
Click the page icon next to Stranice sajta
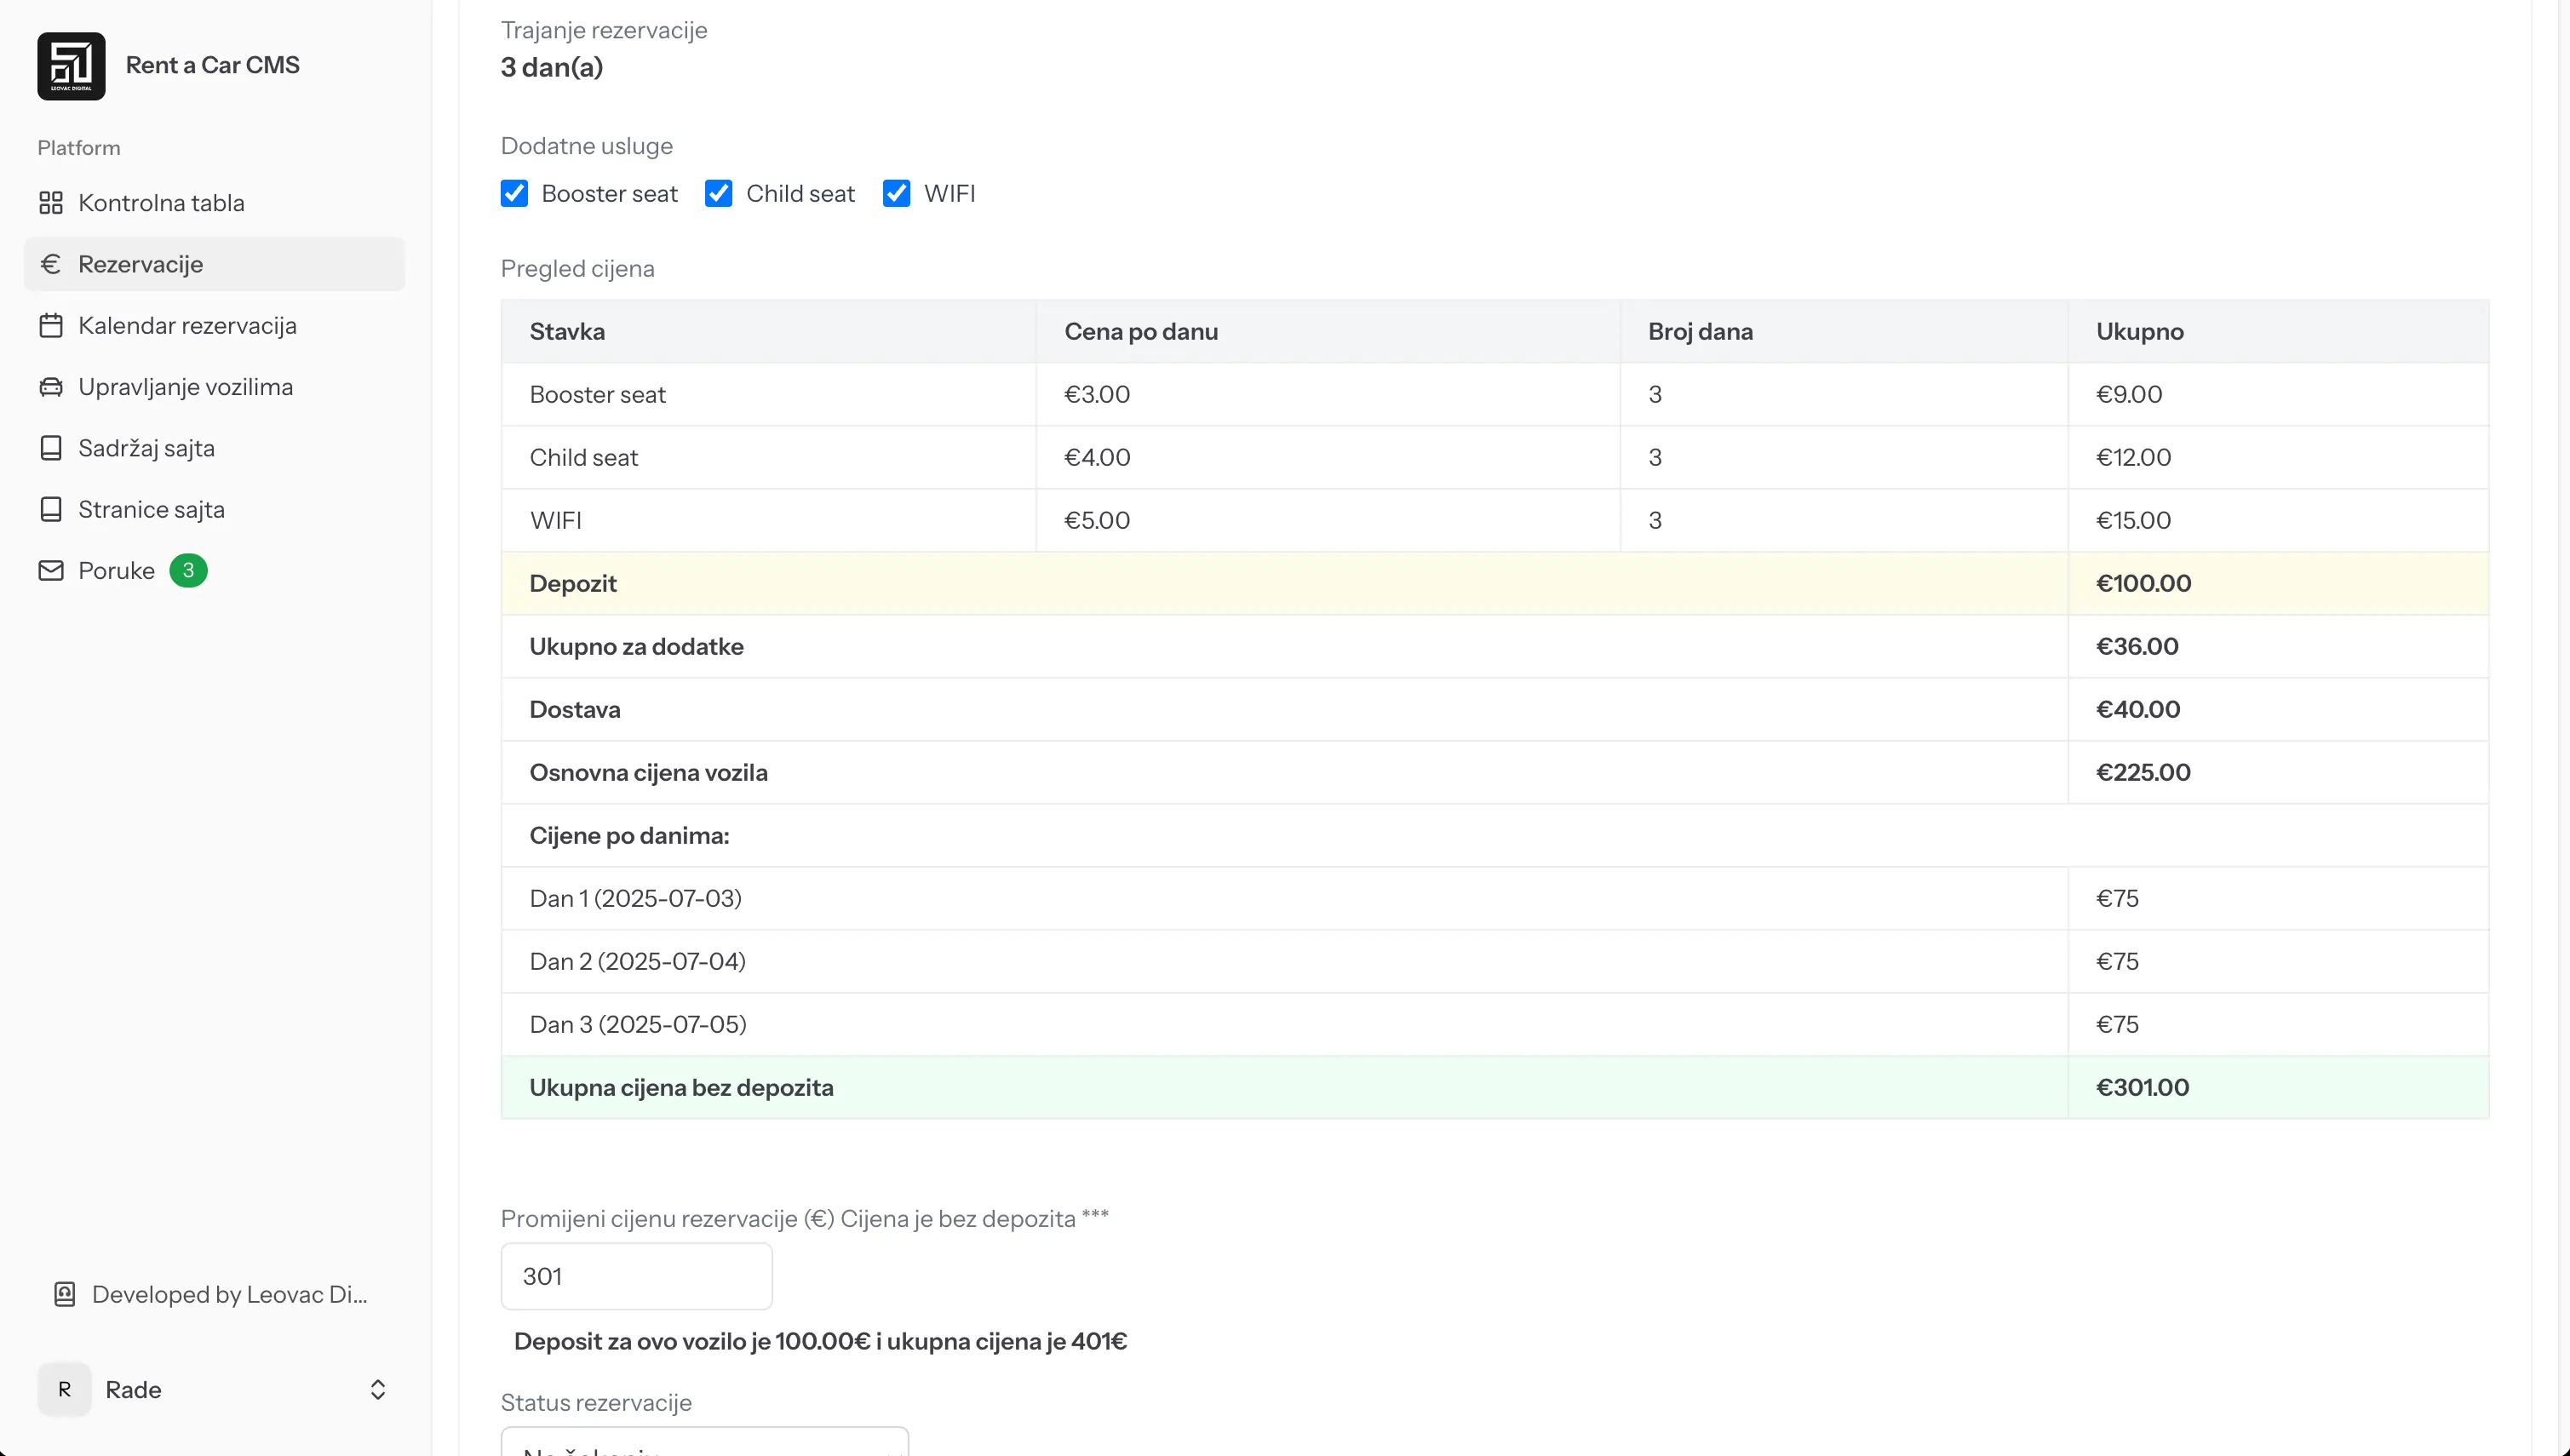51,509
